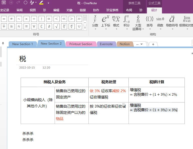Switch to New Section 1 tab
This screenshot has height=149, width=193.
[23, 44]
